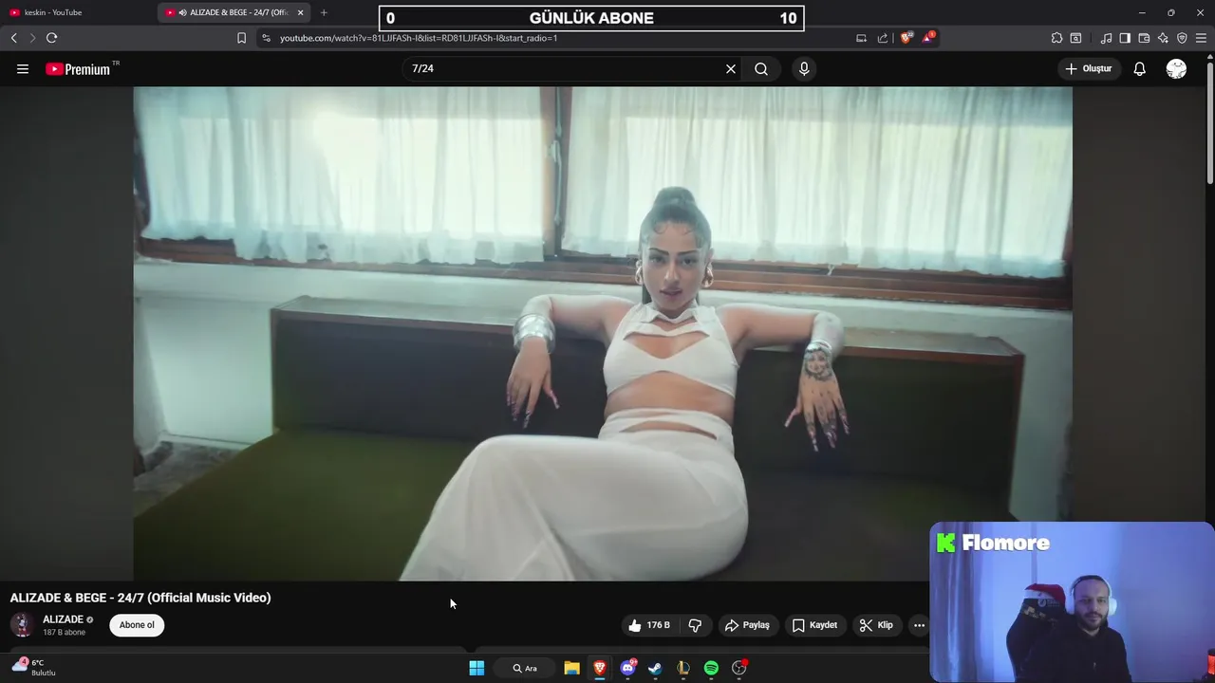Share this page from address bar

coord(883,38)
